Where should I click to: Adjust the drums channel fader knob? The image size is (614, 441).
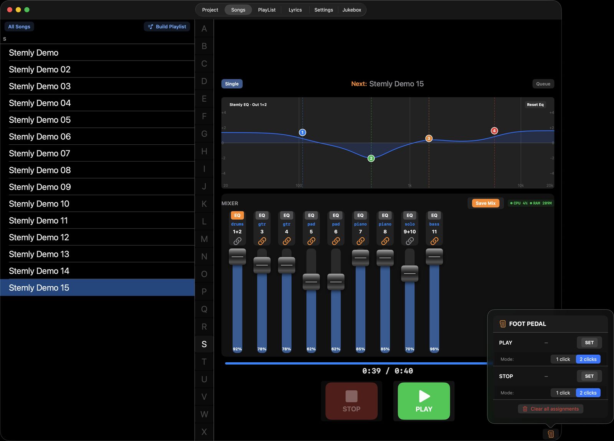238,256
